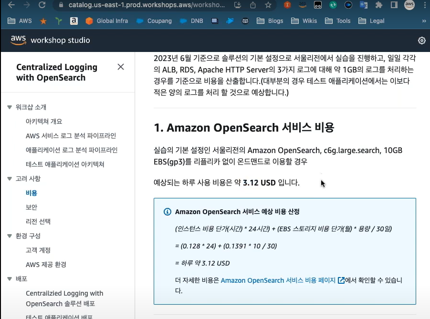Click the blue bird bookmark icon
The height and width of the screenshot is (319, 430).
[x=230, y=21]
